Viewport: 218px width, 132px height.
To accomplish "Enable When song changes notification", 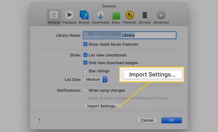I will [85, 90].
